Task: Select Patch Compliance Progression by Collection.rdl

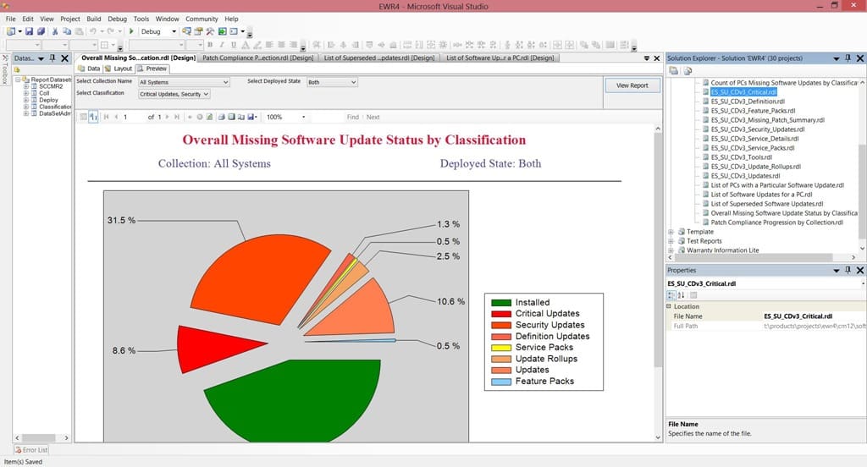Action: pyautogui.click(x=777, y=223)
